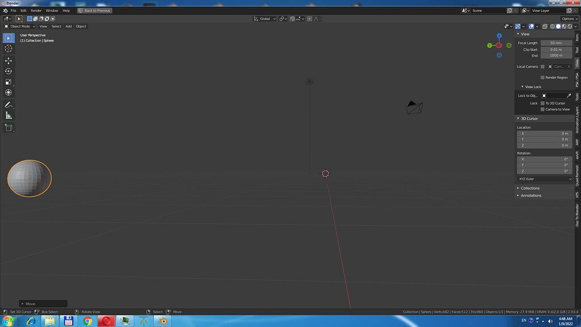Select the Rotate tool
Image resolution: width=581 pixels, height=327 pixels.
(9, 70)
